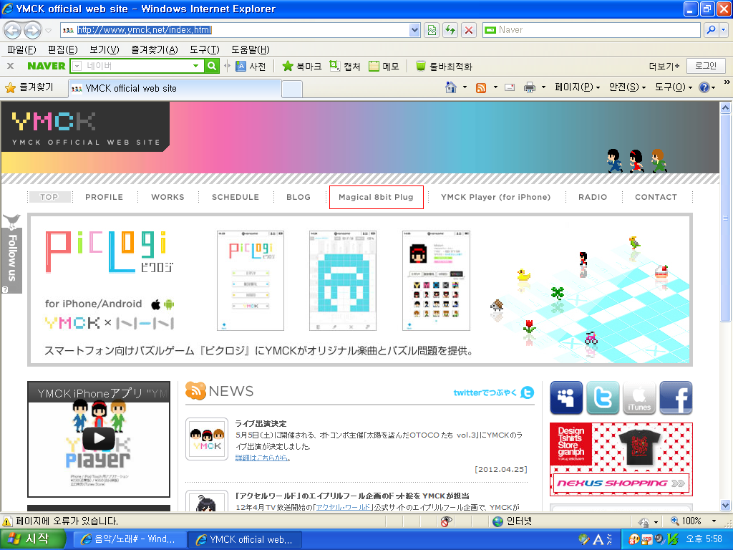The height and width of the screenshot is (550, 733).
Task: Click the NEWS orange RSS icon
Action: 196,390
